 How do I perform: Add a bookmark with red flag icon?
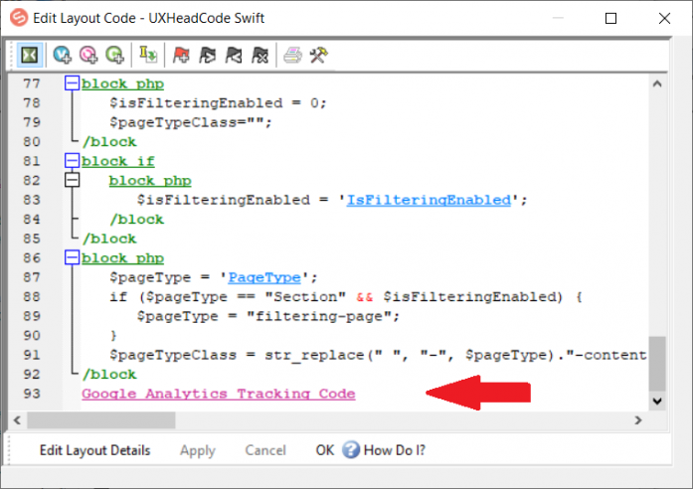(x=181, y=56)
